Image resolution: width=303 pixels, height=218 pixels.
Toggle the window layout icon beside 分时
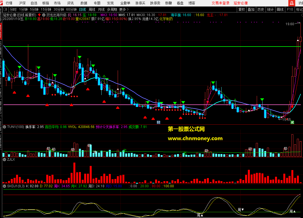[6, 9]
